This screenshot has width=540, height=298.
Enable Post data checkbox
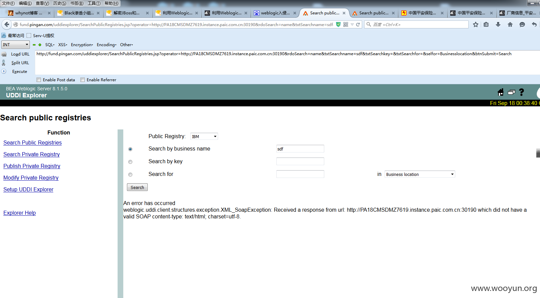tap(39, 80)
